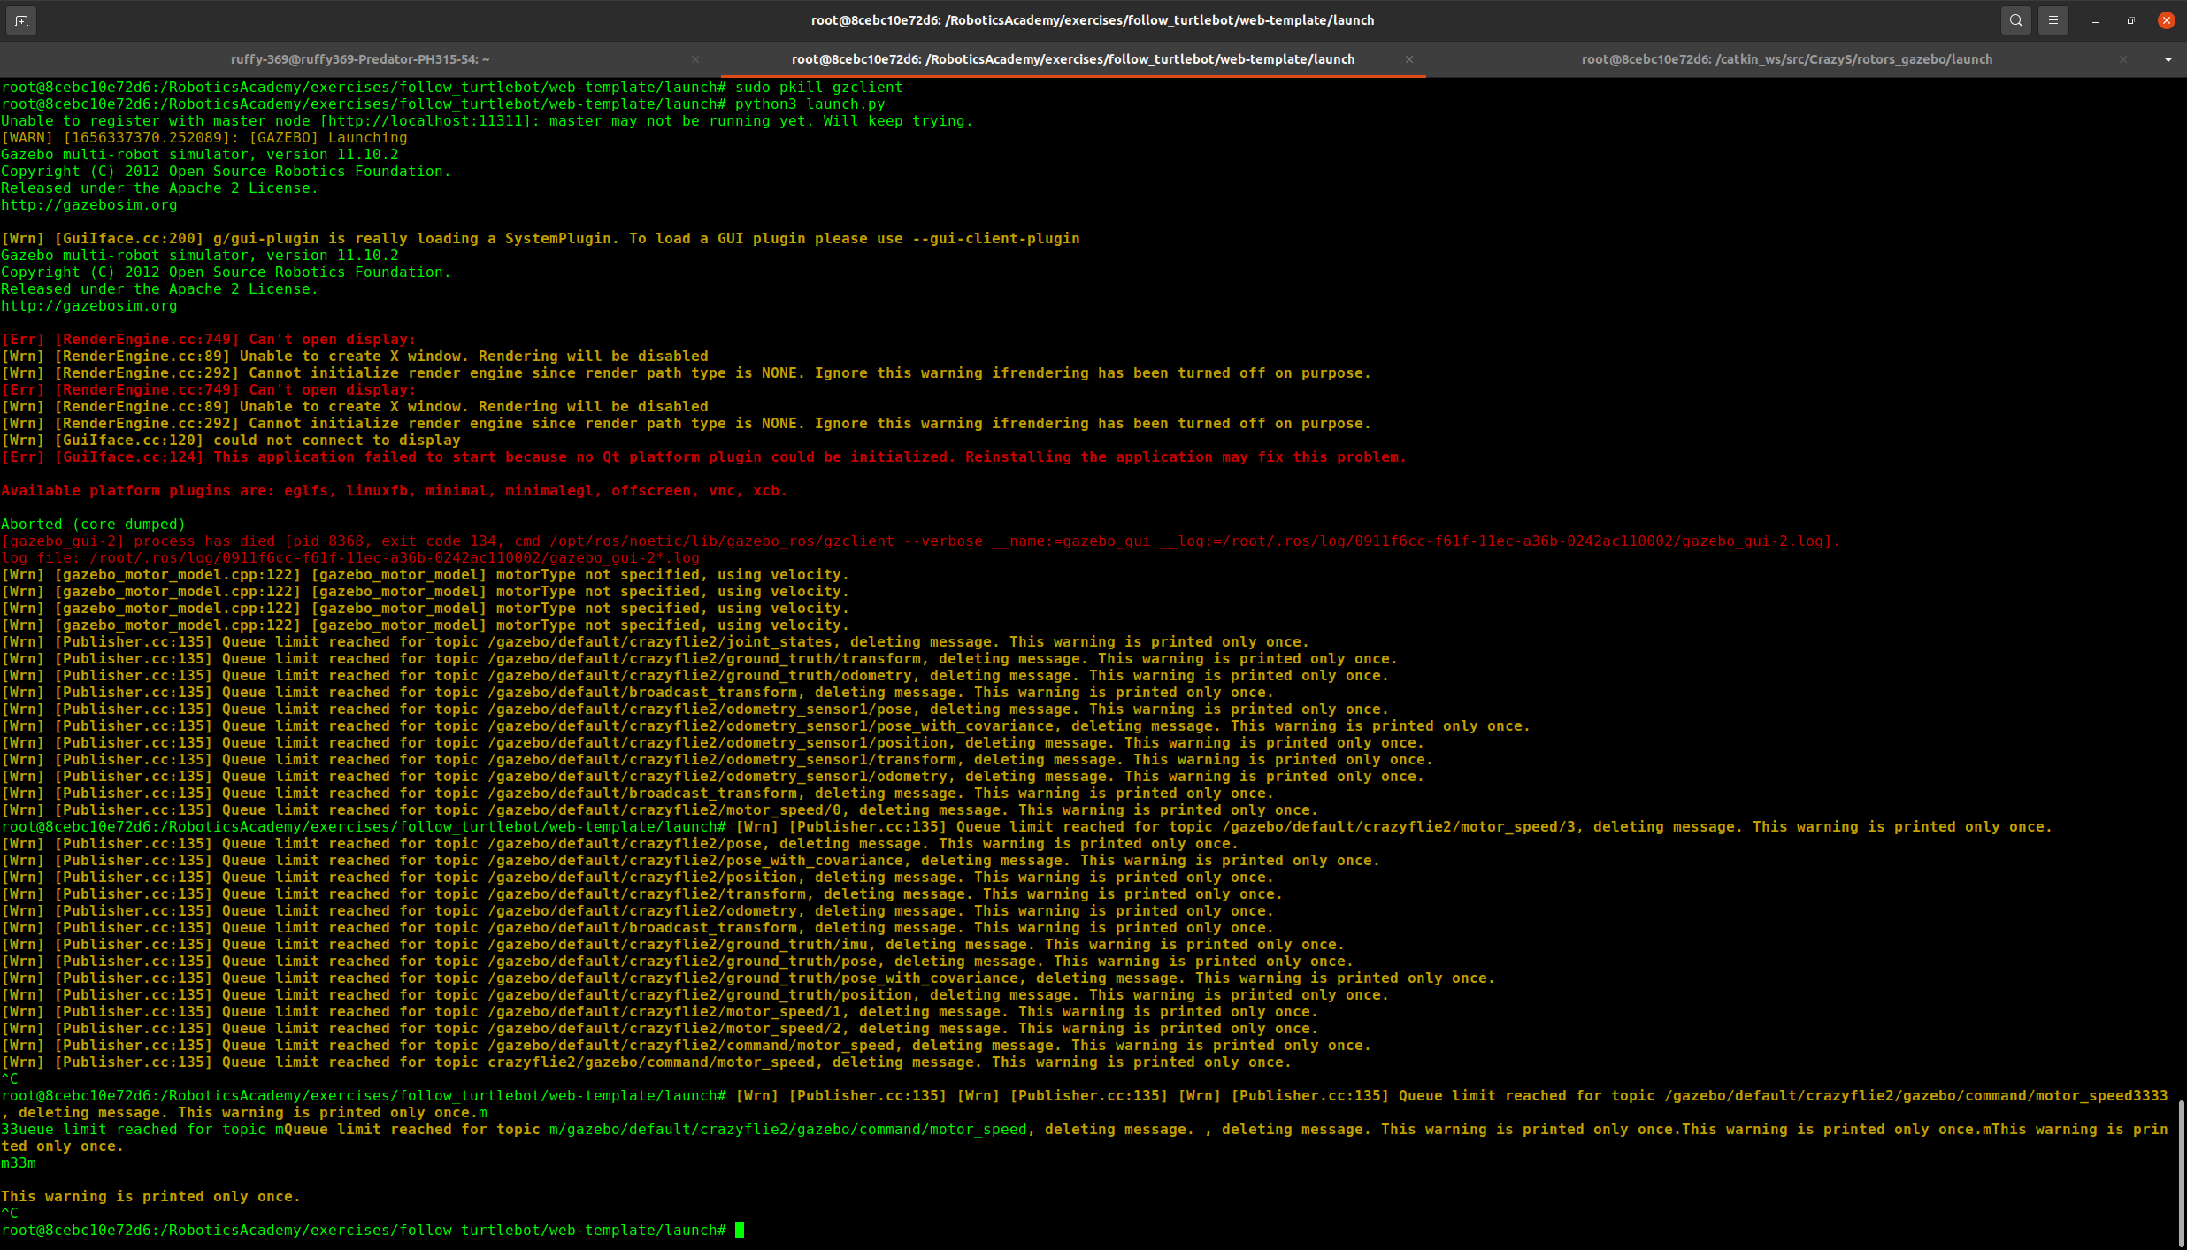Screen dimensions: 2187x1250
Task: Open the terminal hamburger menu
Action: pyautogui.click(x=2053, y=20)
